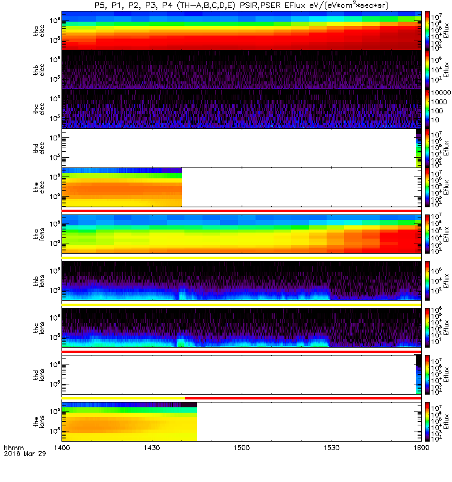Click the yellow segment of bar above the ions panel
The height and width of the screenshot is (482, 452).
pyautogui.click(x=124, y=398)
